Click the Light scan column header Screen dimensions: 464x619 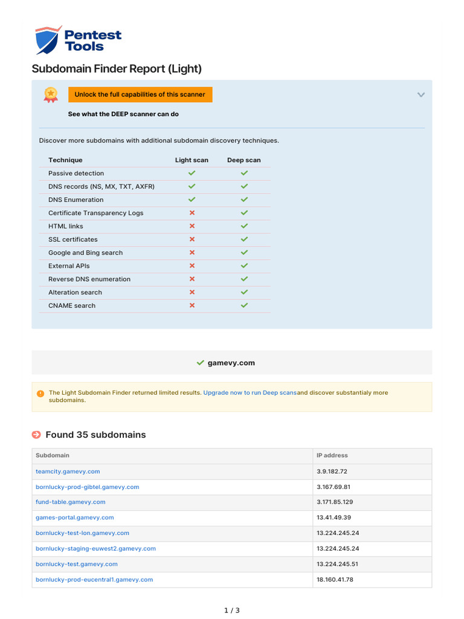click(192, 160)
